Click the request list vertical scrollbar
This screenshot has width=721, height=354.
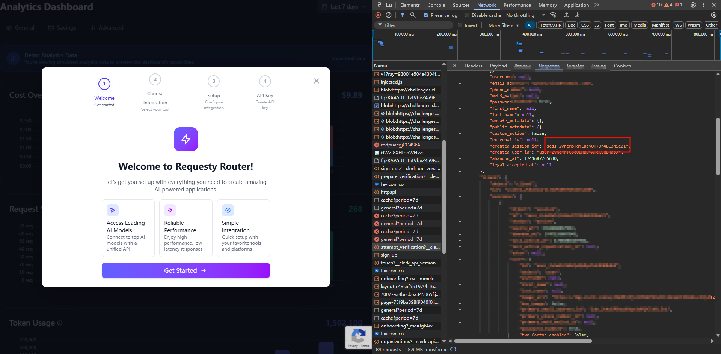click(x=444, y=197)
